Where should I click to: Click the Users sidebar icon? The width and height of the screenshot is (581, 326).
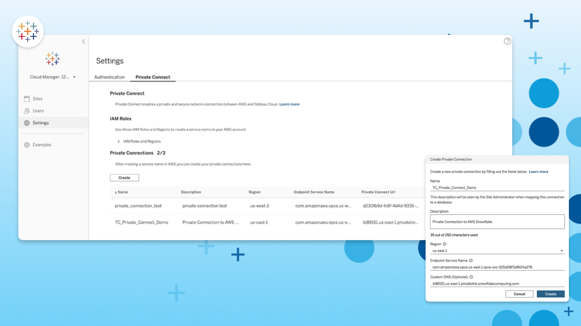pos(27,111)
